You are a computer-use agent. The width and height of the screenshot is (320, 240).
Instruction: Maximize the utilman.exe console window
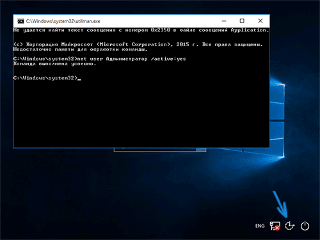click(242, 21)
